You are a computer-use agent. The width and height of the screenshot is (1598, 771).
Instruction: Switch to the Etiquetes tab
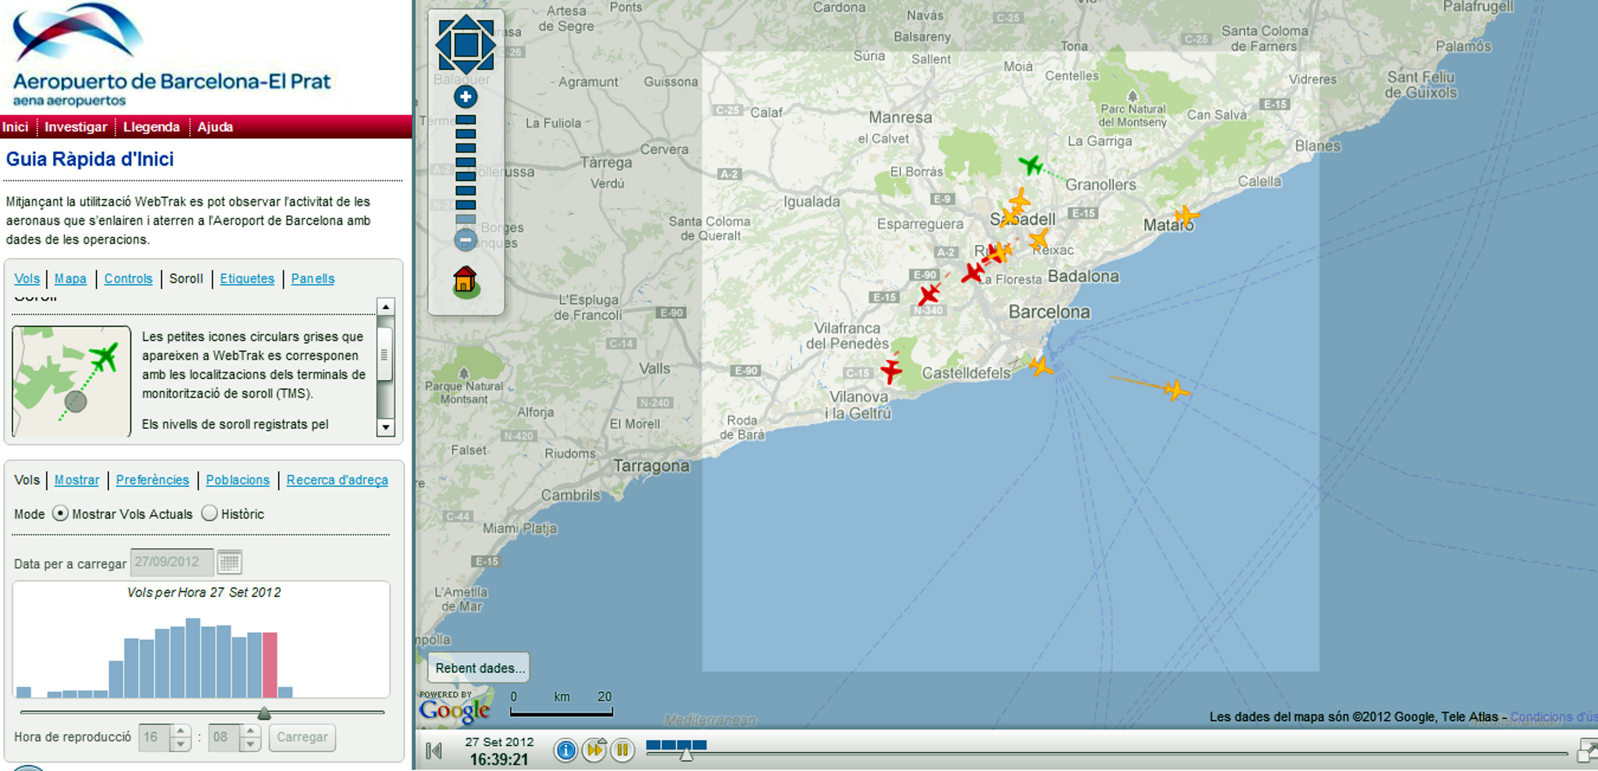click(x=247, y=279)
